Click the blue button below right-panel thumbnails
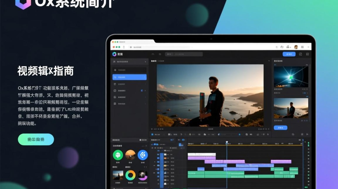Image resolution: width=338 pixels, height=189 pixels. 280,128
